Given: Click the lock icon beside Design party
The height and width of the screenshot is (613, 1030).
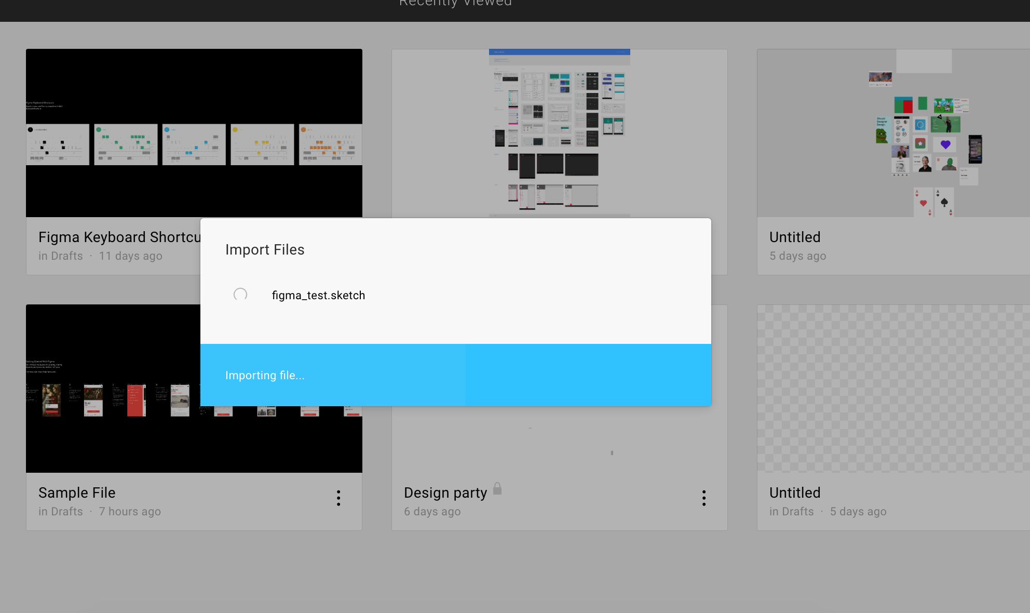Looking at the screenshot, I should coord(497,488).
